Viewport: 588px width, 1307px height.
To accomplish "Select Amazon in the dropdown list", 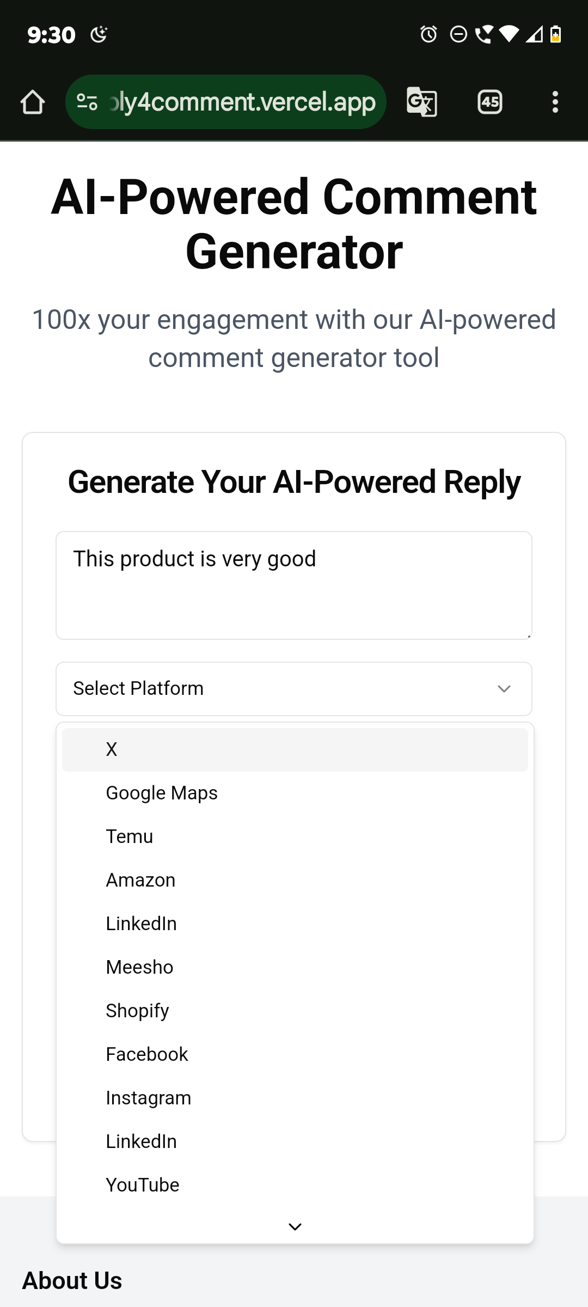I will 295,880.
